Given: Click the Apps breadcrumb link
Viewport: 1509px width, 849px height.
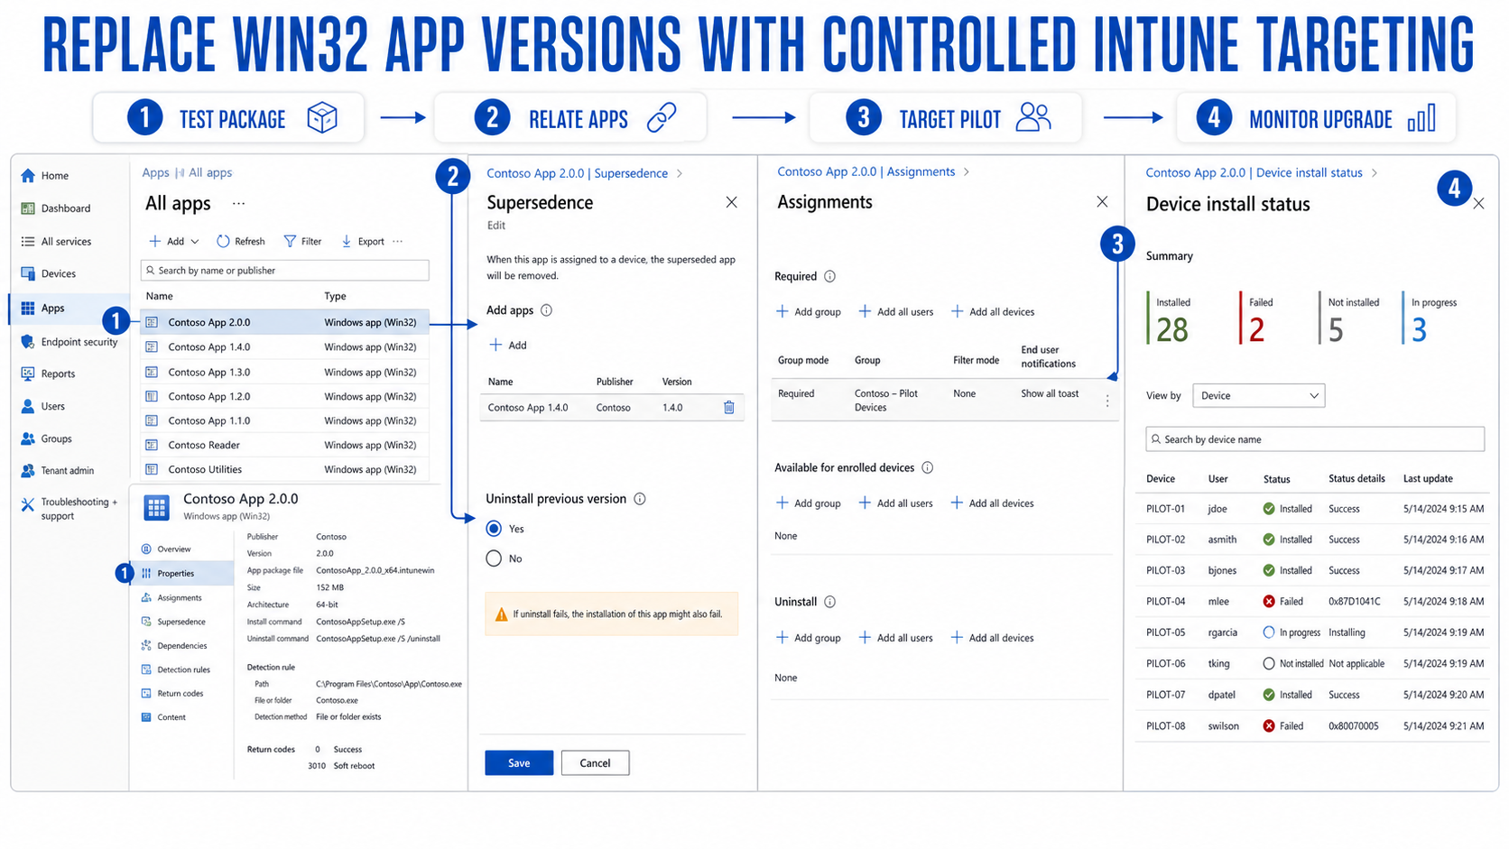Looking at the screenshot, I should 155,172.
